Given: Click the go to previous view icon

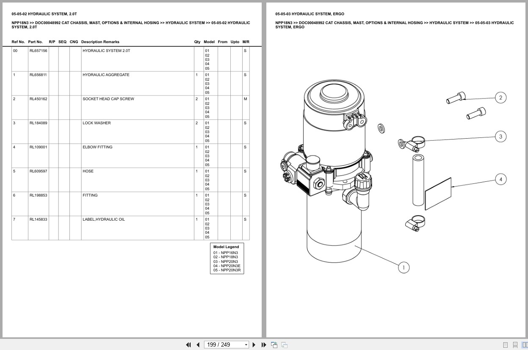Looking at the screenshot, I should (x=274, y=345).
